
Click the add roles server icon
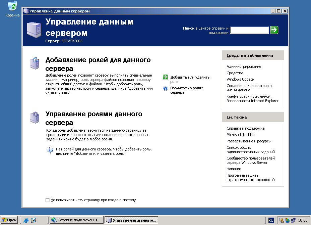coord(35,63)
